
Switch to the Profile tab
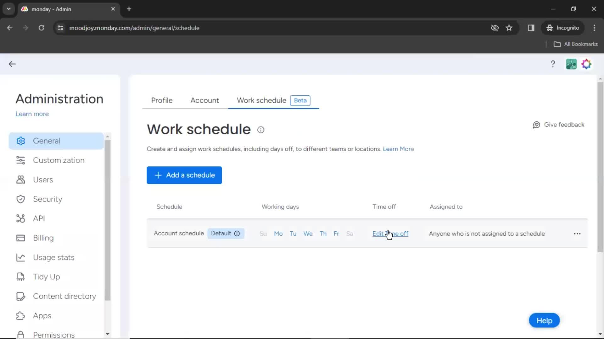(x=162, y=100)
